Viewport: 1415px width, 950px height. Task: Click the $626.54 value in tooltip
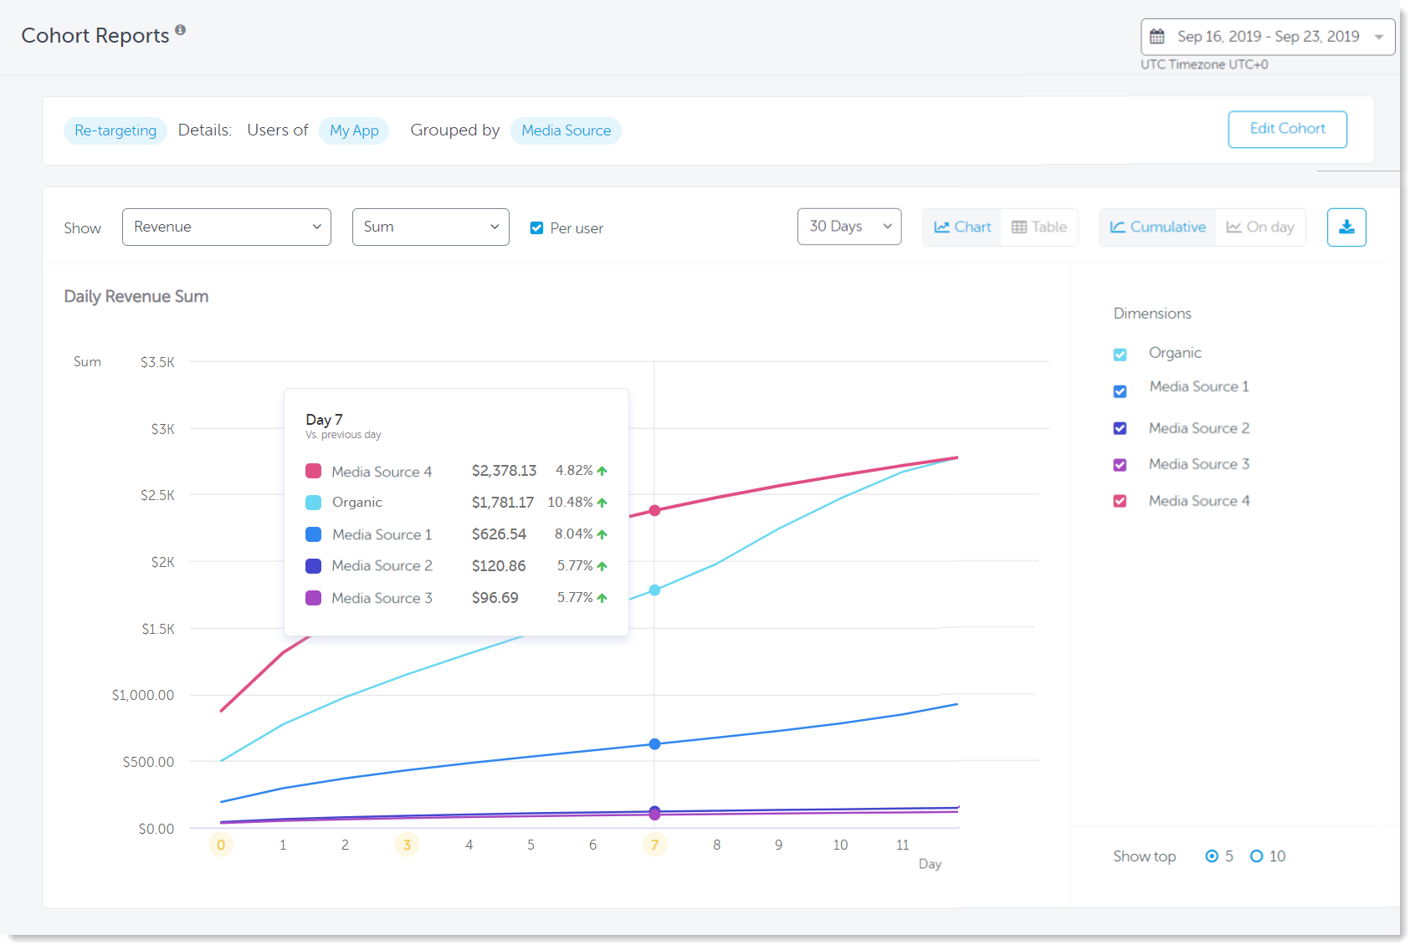(499, 534)
